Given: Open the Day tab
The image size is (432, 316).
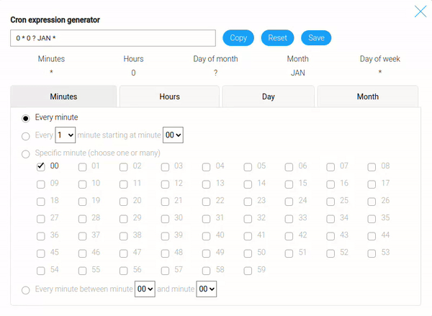Looking at the screenshot, I should [x=268, y=96].
